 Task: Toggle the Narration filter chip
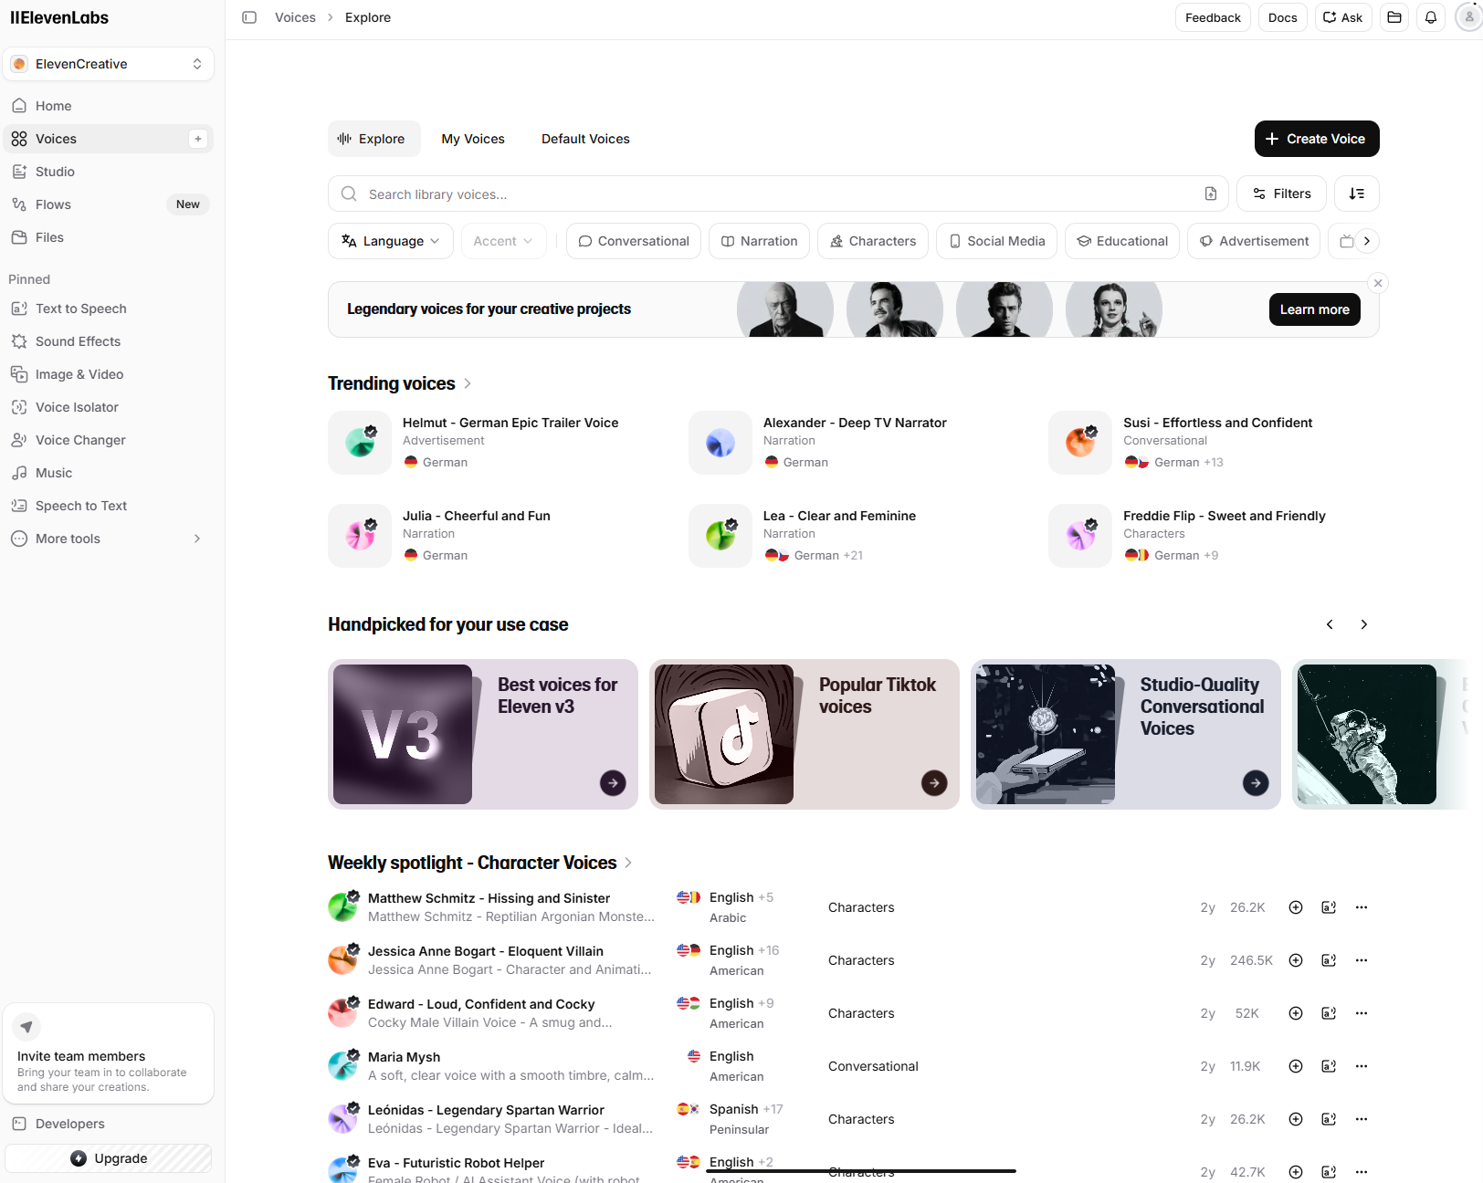(x=759, y=241)
